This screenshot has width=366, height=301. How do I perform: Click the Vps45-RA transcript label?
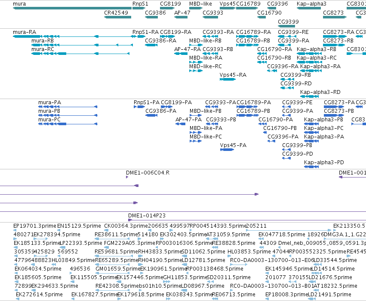(233, 75)
